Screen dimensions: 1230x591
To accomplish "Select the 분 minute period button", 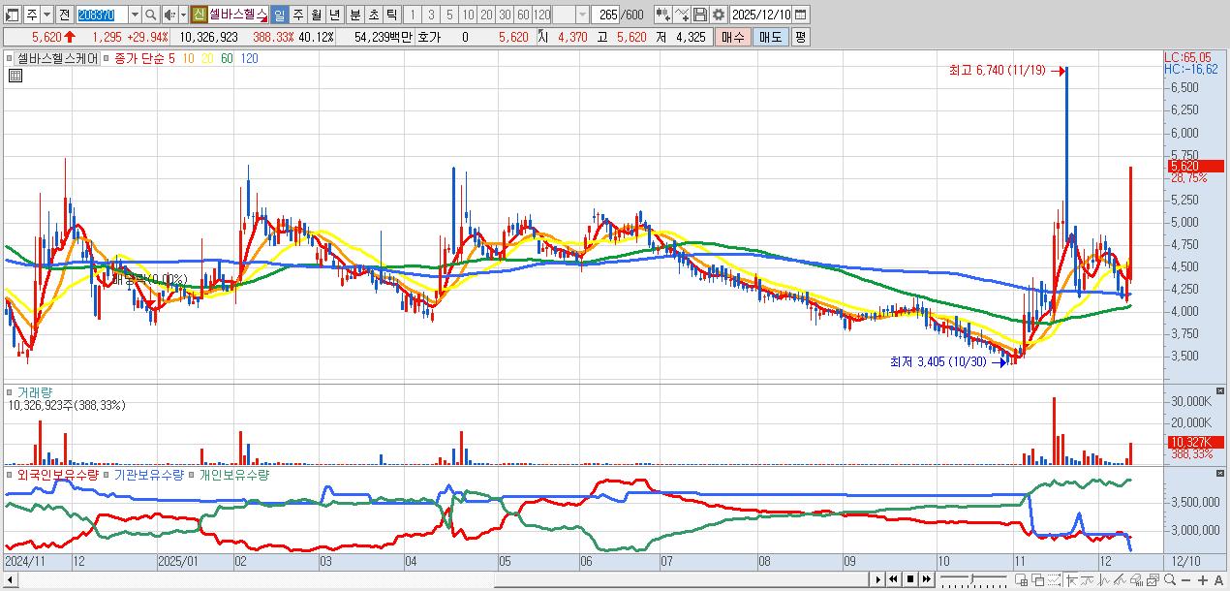I will tap(354, 16).
